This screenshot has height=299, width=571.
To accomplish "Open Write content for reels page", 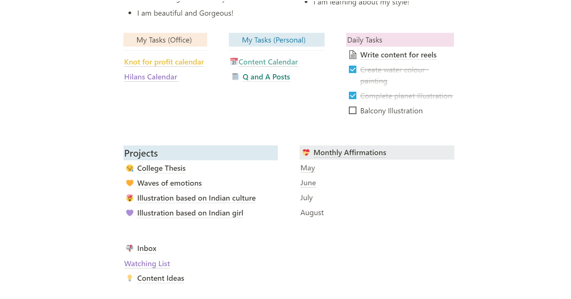I will (398, 55).
